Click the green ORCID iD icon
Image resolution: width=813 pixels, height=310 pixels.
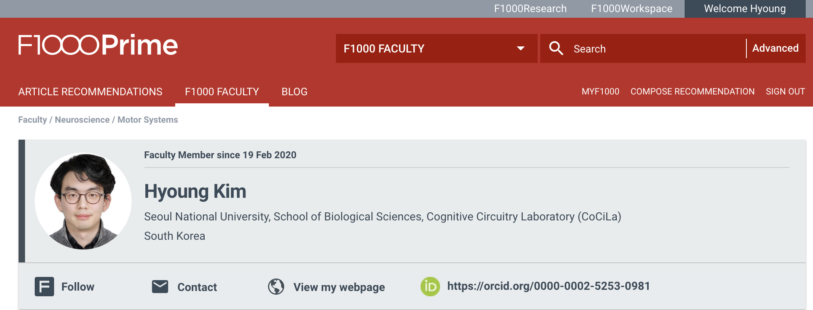(x=429, y=287)
